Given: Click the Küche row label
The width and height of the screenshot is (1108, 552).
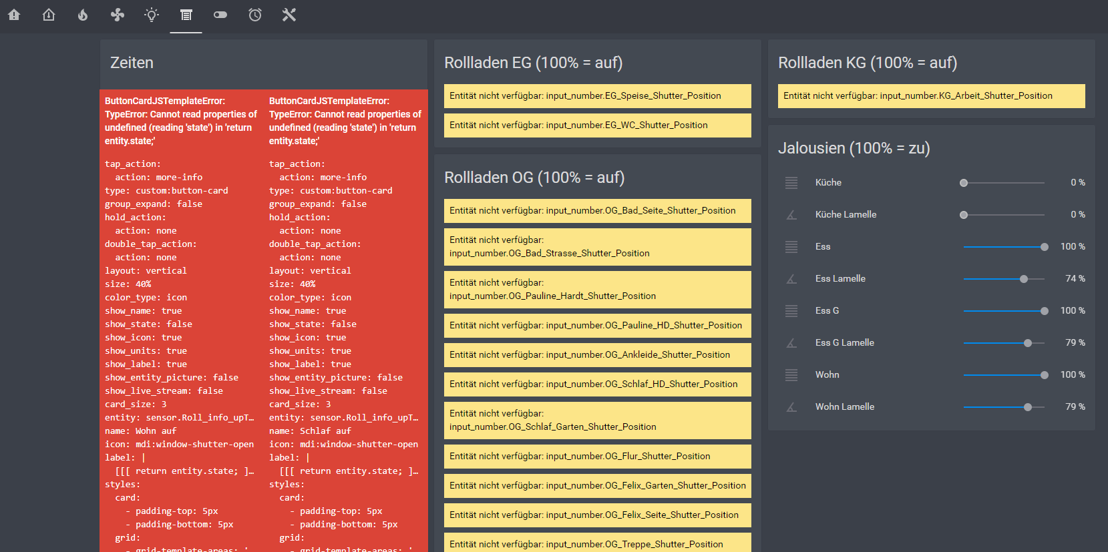Looking at the screenshot, I should (828, 182).
